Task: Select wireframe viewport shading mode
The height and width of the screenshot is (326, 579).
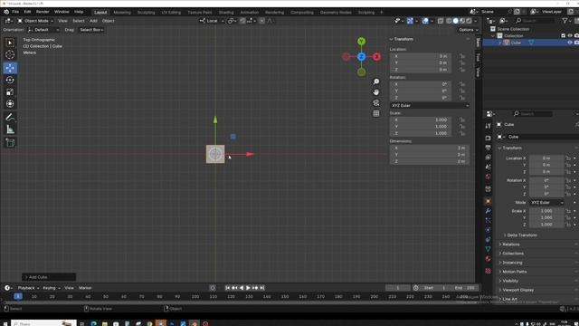Action: pyautogui.click(x=449, y=21)
